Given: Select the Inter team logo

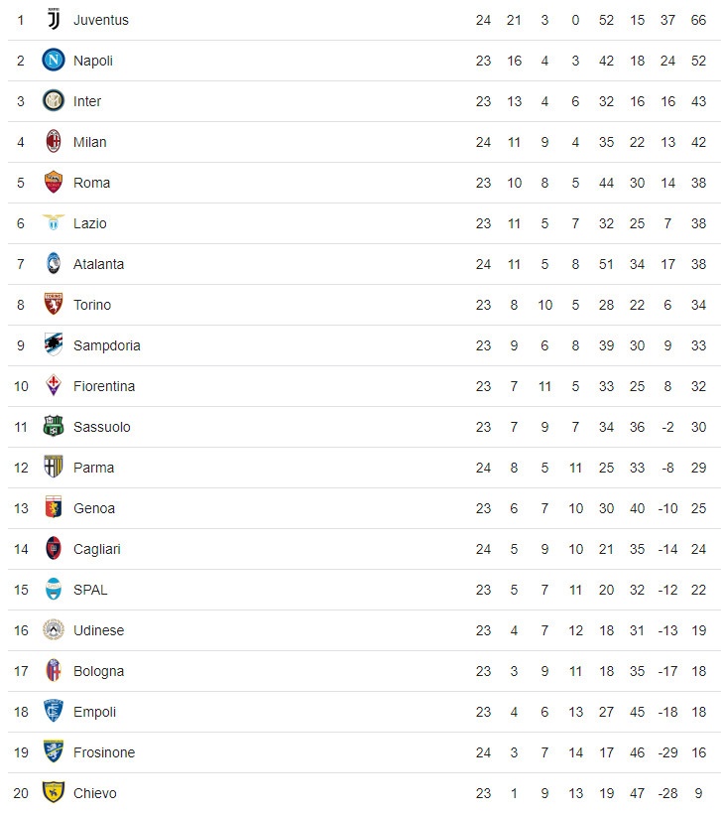Looking at the screenshot, I should (54, 101).
